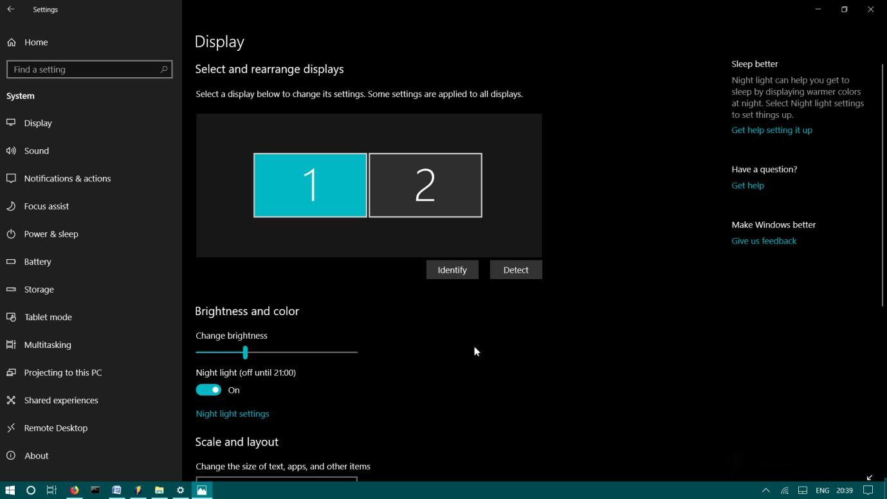Select display 2 in the arrangement diagram
The width and height of the screenshot is (887, 499).
[425, 185]
